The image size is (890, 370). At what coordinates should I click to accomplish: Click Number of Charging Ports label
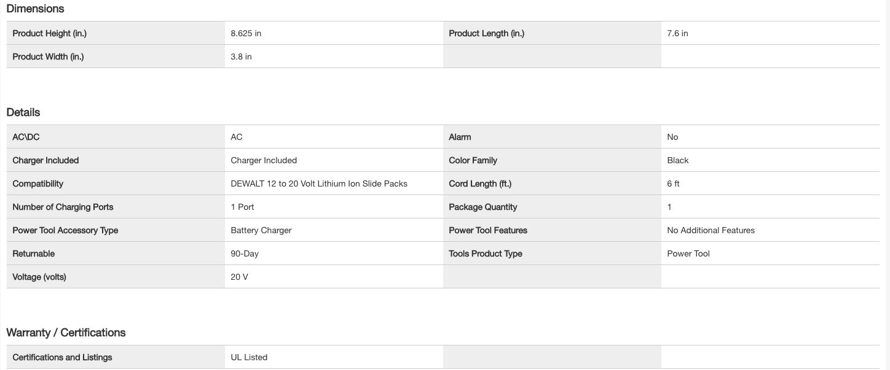(63, 207)
